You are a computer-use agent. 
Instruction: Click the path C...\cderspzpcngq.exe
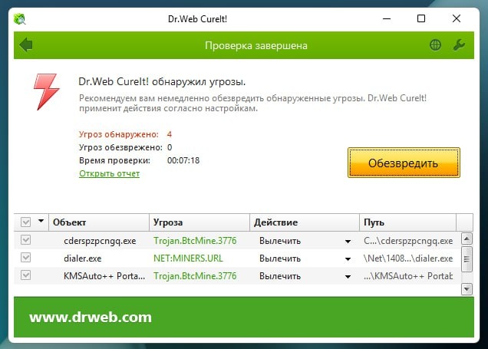tap(408, 241)
